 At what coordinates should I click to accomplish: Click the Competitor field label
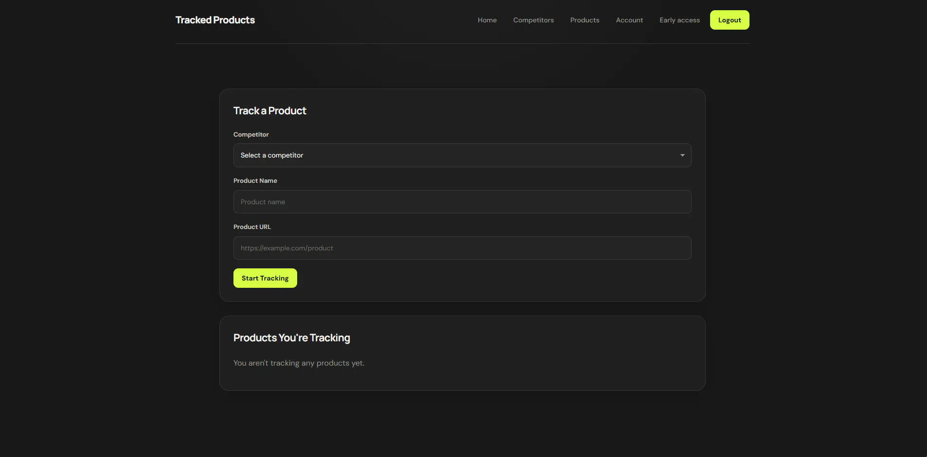tap(251, 135)
